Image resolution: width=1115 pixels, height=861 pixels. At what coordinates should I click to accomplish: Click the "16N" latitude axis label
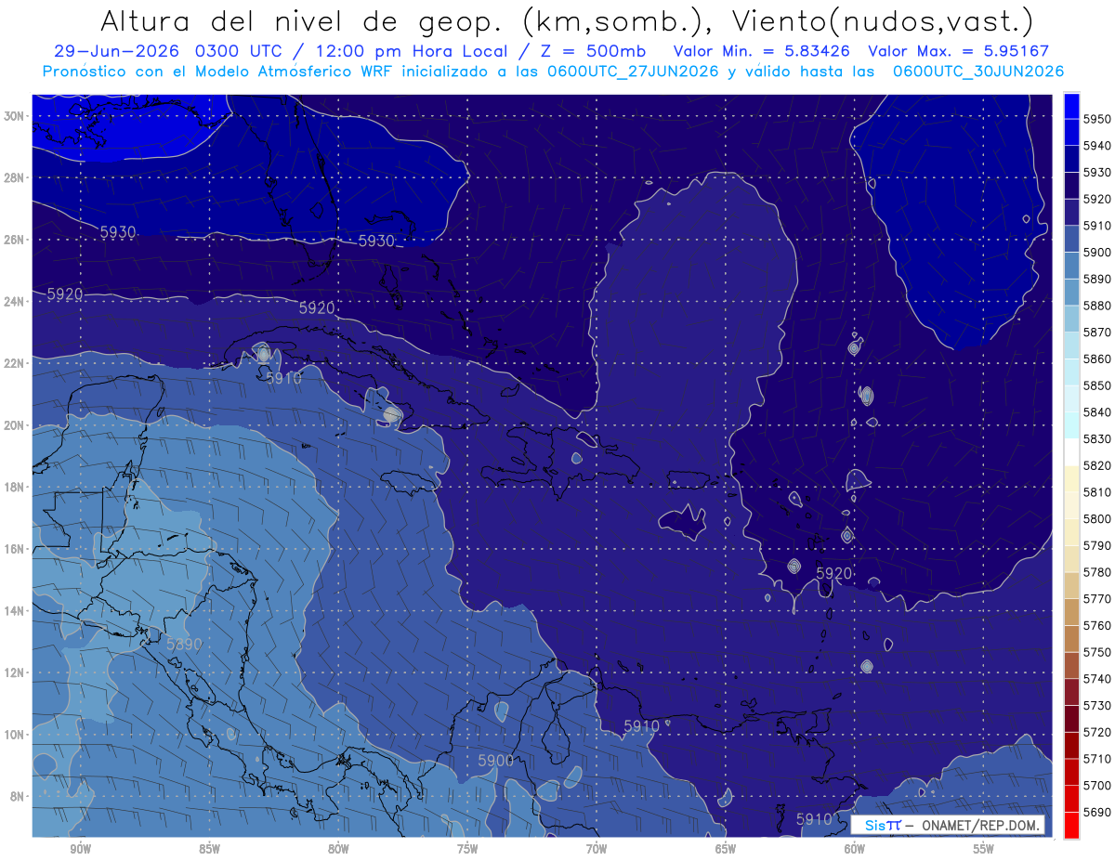click(14, 549)
